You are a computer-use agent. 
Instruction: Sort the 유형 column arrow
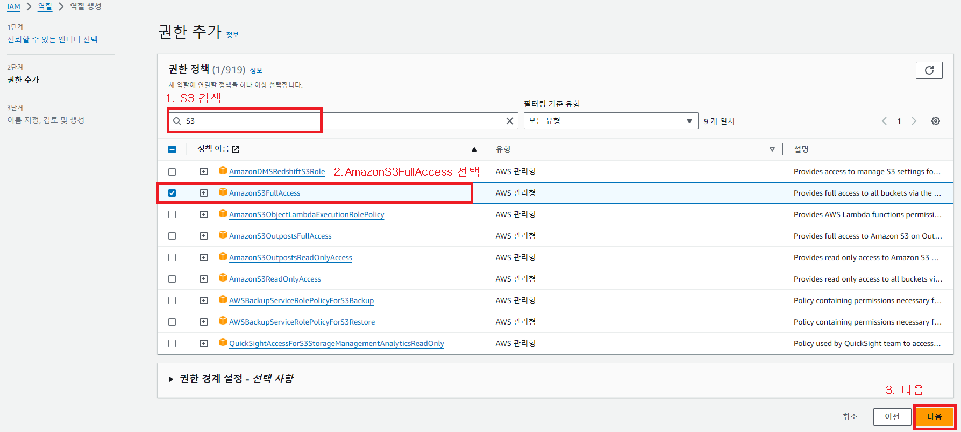click(x=772, y=149)
